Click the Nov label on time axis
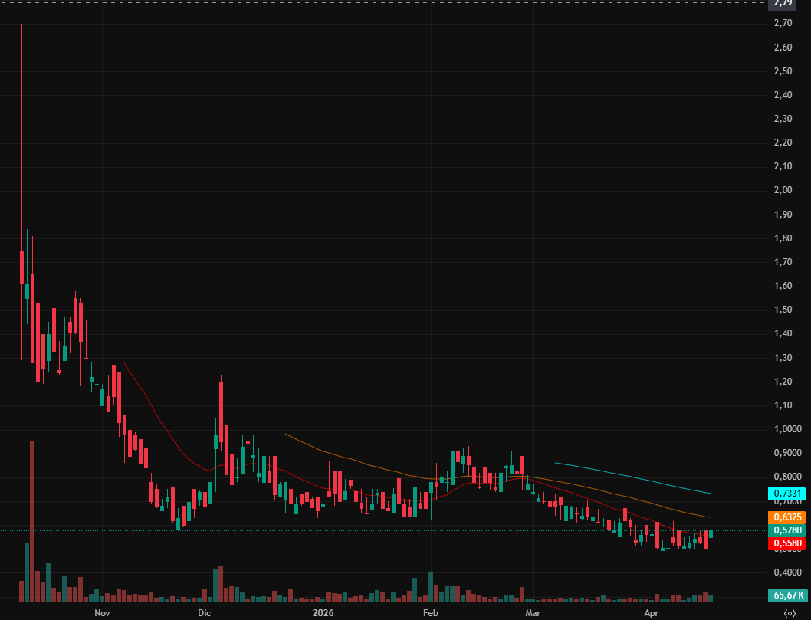This screenshot has height=620, width=811. (103, 613)
